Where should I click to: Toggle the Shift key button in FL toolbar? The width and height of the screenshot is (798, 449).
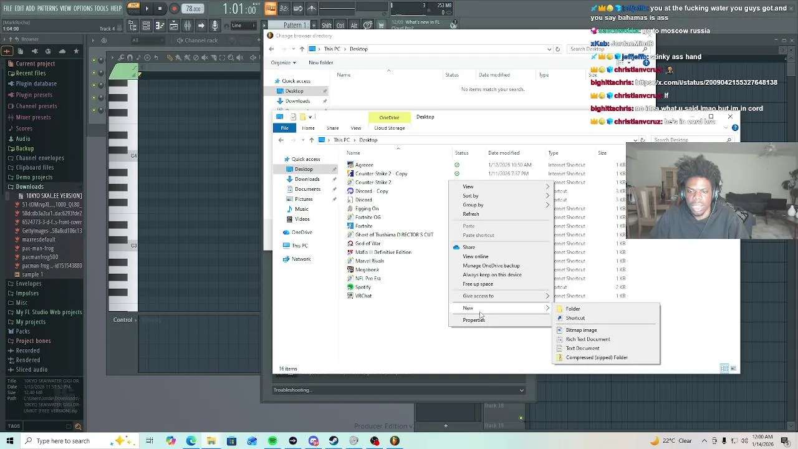click(327, 26)
